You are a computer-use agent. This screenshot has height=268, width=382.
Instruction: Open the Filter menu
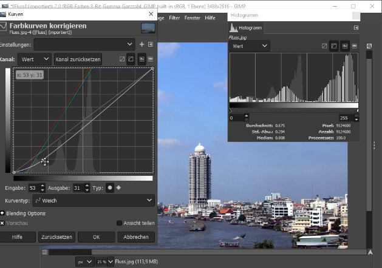coord(174,18)
